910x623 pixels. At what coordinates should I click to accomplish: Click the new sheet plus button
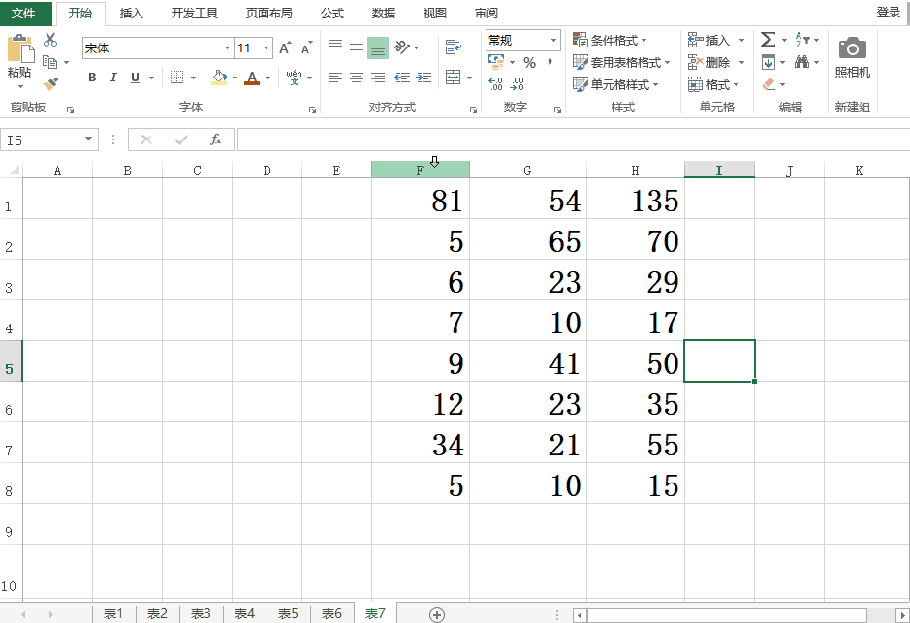point(437,614)
